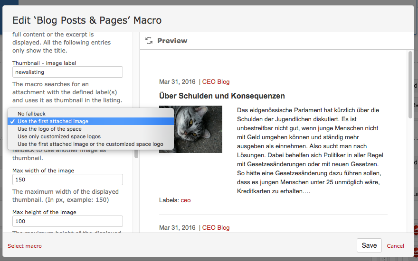The height and width of the screenshot is (261, 418).
Task: Click the Max height input field
Action: click(x=67, y=221)
